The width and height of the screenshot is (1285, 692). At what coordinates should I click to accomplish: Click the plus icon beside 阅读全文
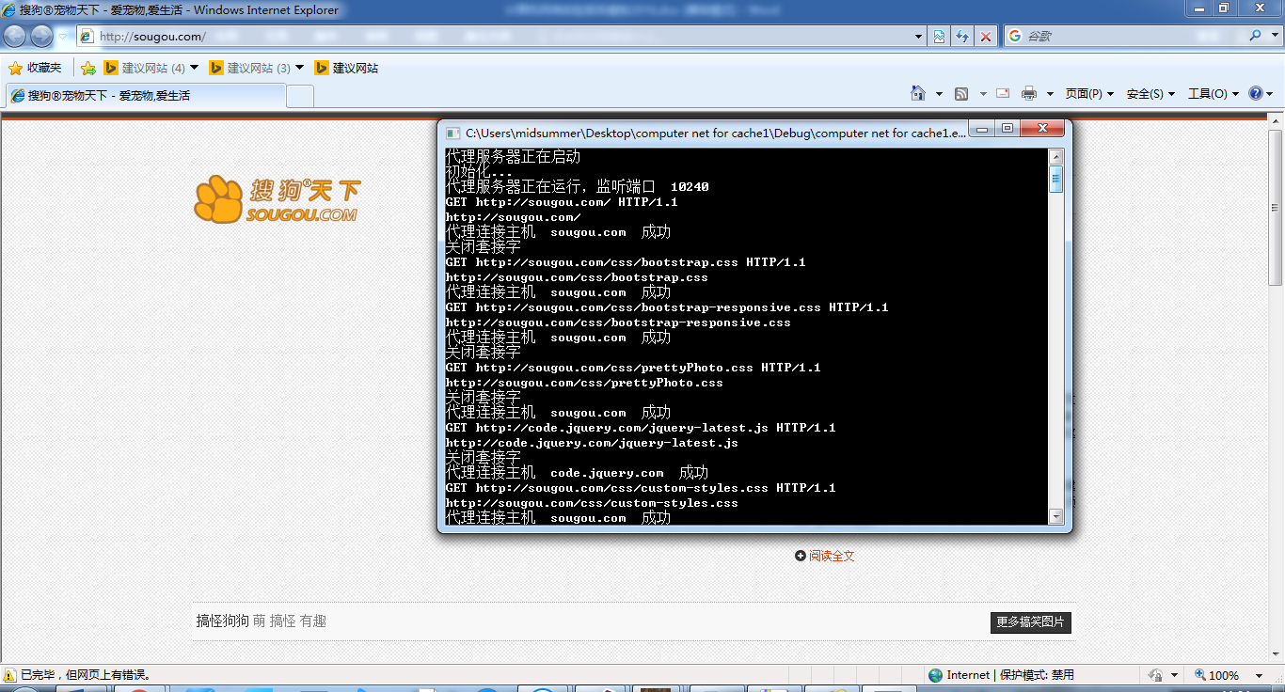pyautogui.click(x=801, y=556)
